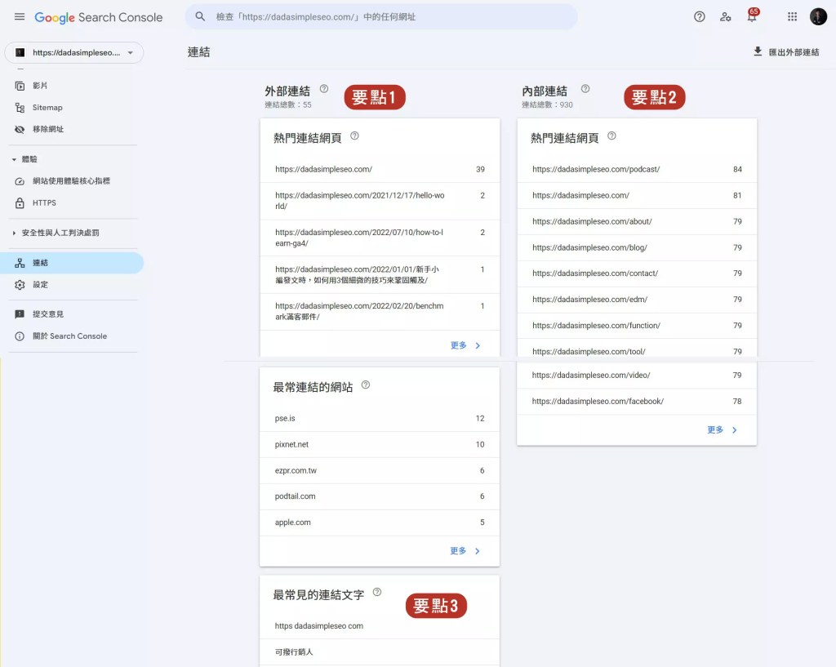The height and width of the screenshot is (667, 836).
Task: Collapse the 體驗 section
Action: (x=26, y=158)
